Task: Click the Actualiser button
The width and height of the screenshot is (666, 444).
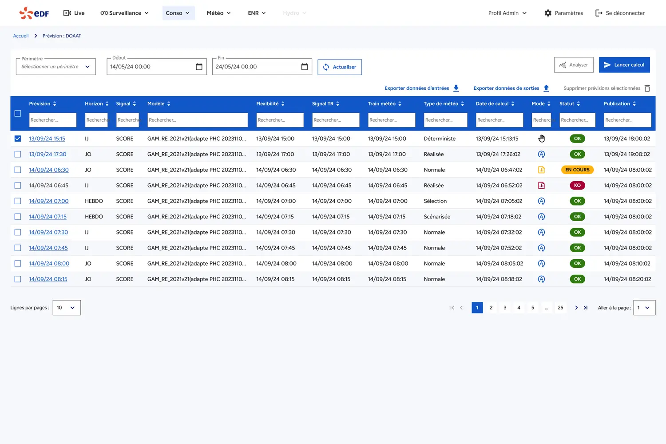Action: 340,67
